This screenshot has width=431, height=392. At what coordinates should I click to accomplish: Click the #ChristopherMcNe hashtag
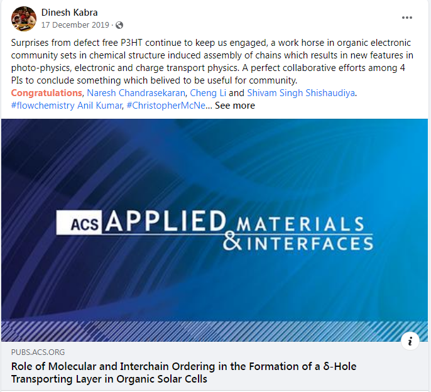click(165, 106)
